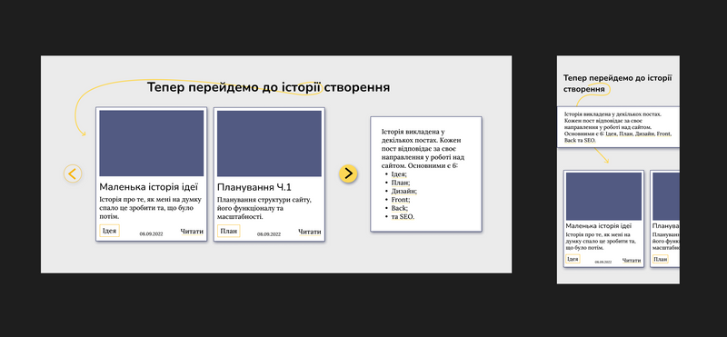The width and height of the screenshot is (727, 337).
Task: Click the yellow right carousel arrow
Action: pyautogui.click(x=348, y=173)
